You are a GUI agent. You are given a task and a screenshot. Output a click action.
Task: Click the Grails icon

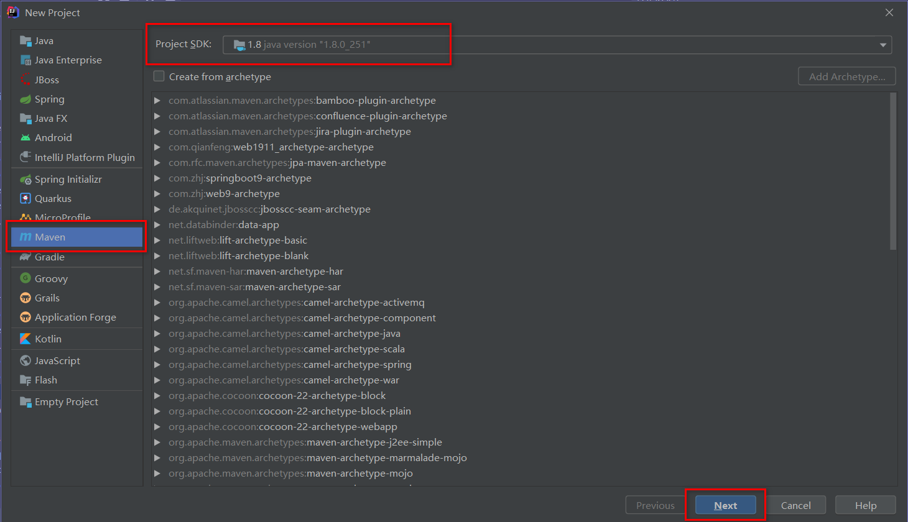(x=25, y=298)
